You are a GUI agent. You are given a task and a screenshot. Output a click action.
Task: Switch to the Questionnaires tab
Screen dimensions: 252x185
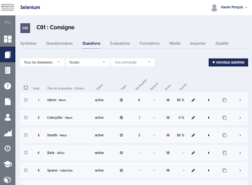tap(59, 43)
